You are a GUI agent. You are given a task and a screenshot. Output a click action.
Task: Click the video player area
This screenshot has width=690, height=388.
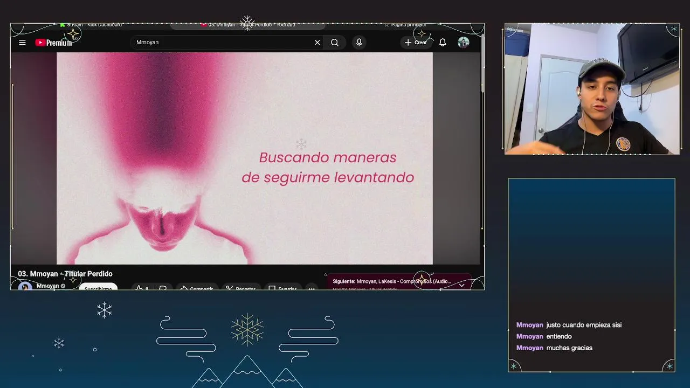(245, 158)
